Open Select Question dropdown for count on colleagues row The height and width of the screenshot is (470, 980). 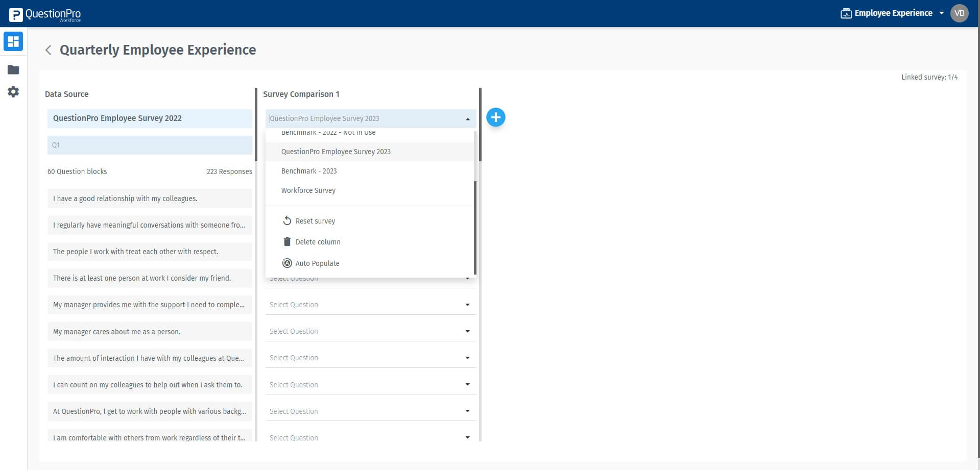pyautogui.click(x=370, y=385)
